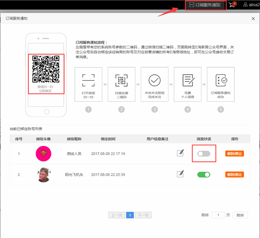Image resolution: width=260 pixels, height=238 pixels.
Task: Click the 微信扫一扫 立即绑定 caption
Action: (x=45, y=89)
